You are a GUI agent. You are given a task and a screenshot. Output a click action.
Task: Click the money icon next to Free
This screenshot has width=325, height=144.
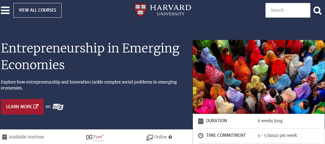click(x=89, y=137)
